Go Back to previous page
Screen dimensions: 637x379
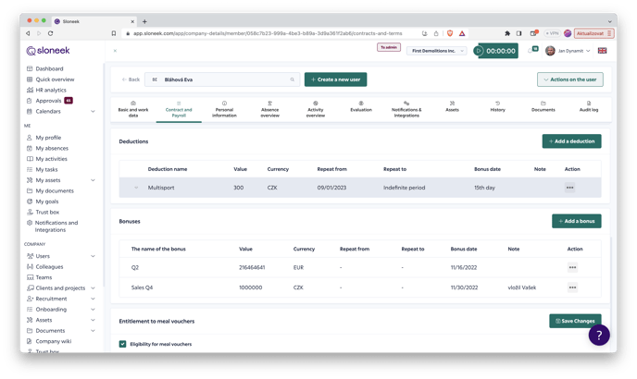pos(131,79)
